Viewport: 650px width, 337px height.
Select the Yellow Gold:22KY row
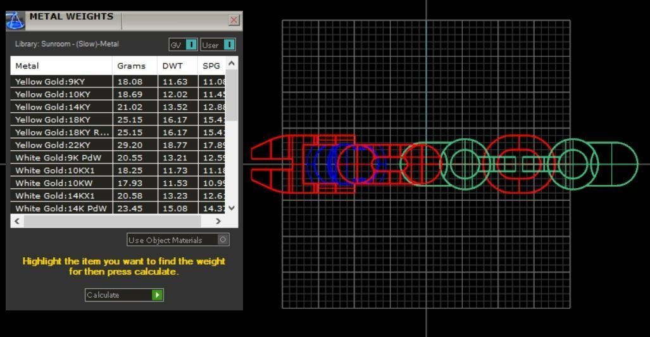[x=118, y=145]
